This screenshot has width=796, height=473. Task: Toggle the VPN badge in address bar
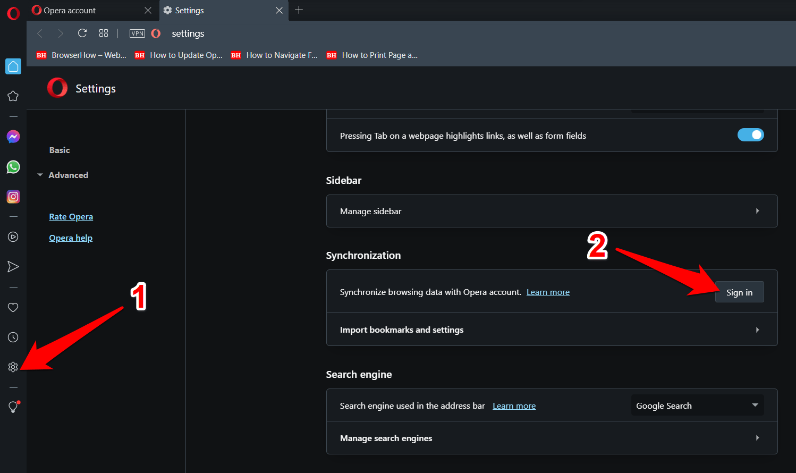[137, 33]
